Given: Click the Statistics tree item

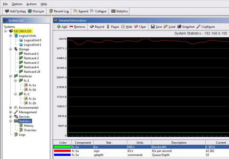Looking at the screenshot, I should coord(25,121).
